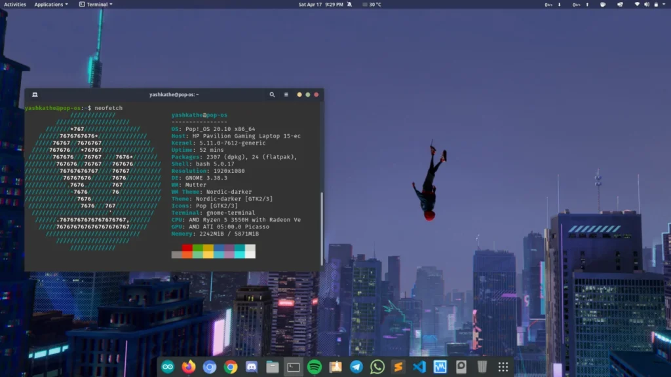Image resolution: width=671 pixels, height=377 pixels.
Task: Expand the system menu arrow
Action: tap(664, 5)
